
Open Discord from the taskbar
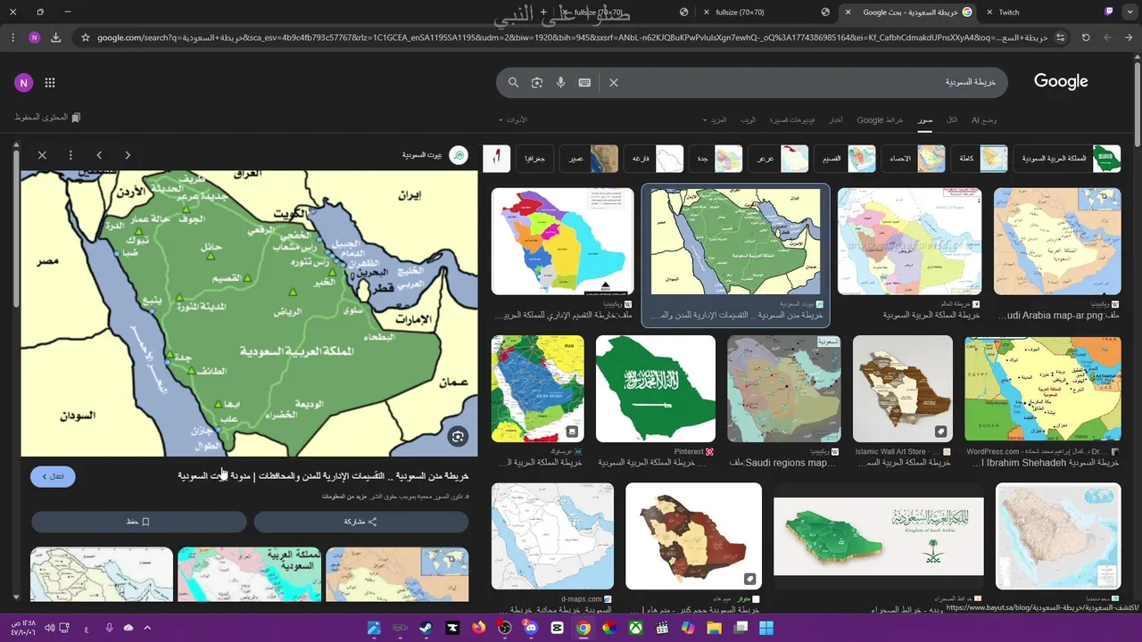tap(531, 628)
